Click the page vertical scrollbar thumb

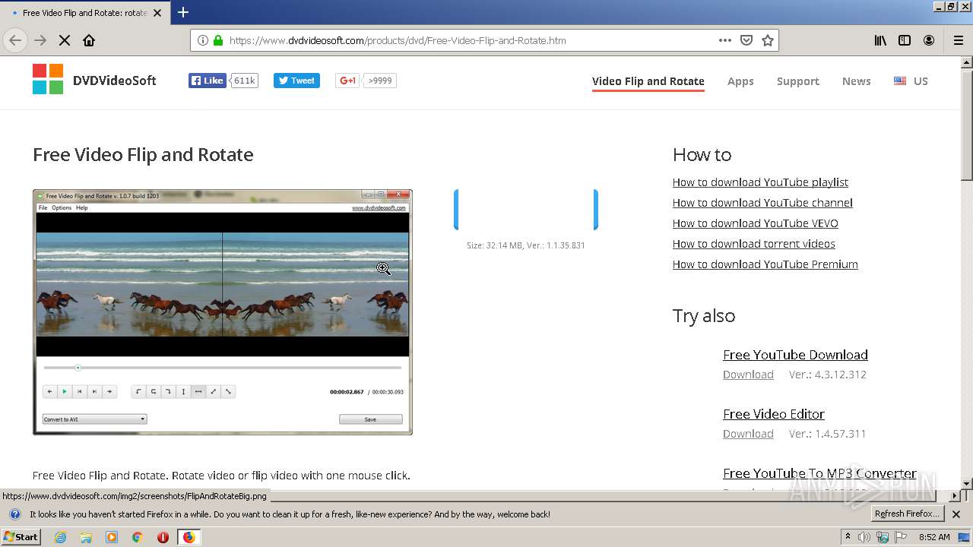coord(966,125)
